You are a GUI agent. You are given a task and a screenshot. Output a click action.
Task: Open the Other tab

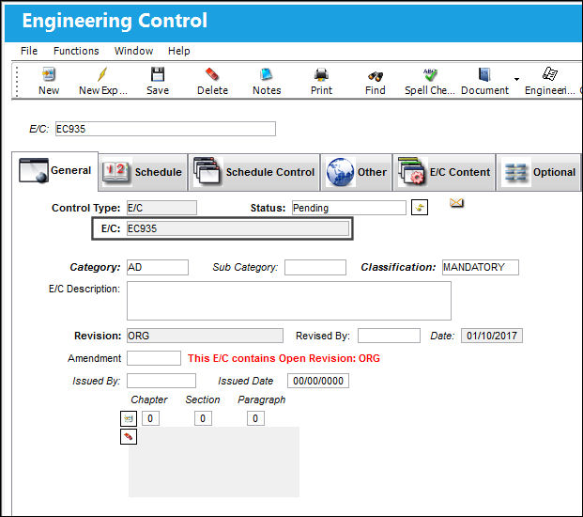[356, 172]
